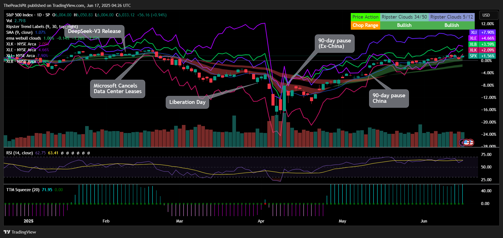Click the Jun label on the time axis
Screen dimensions: 503x238
tap(424, 221)
